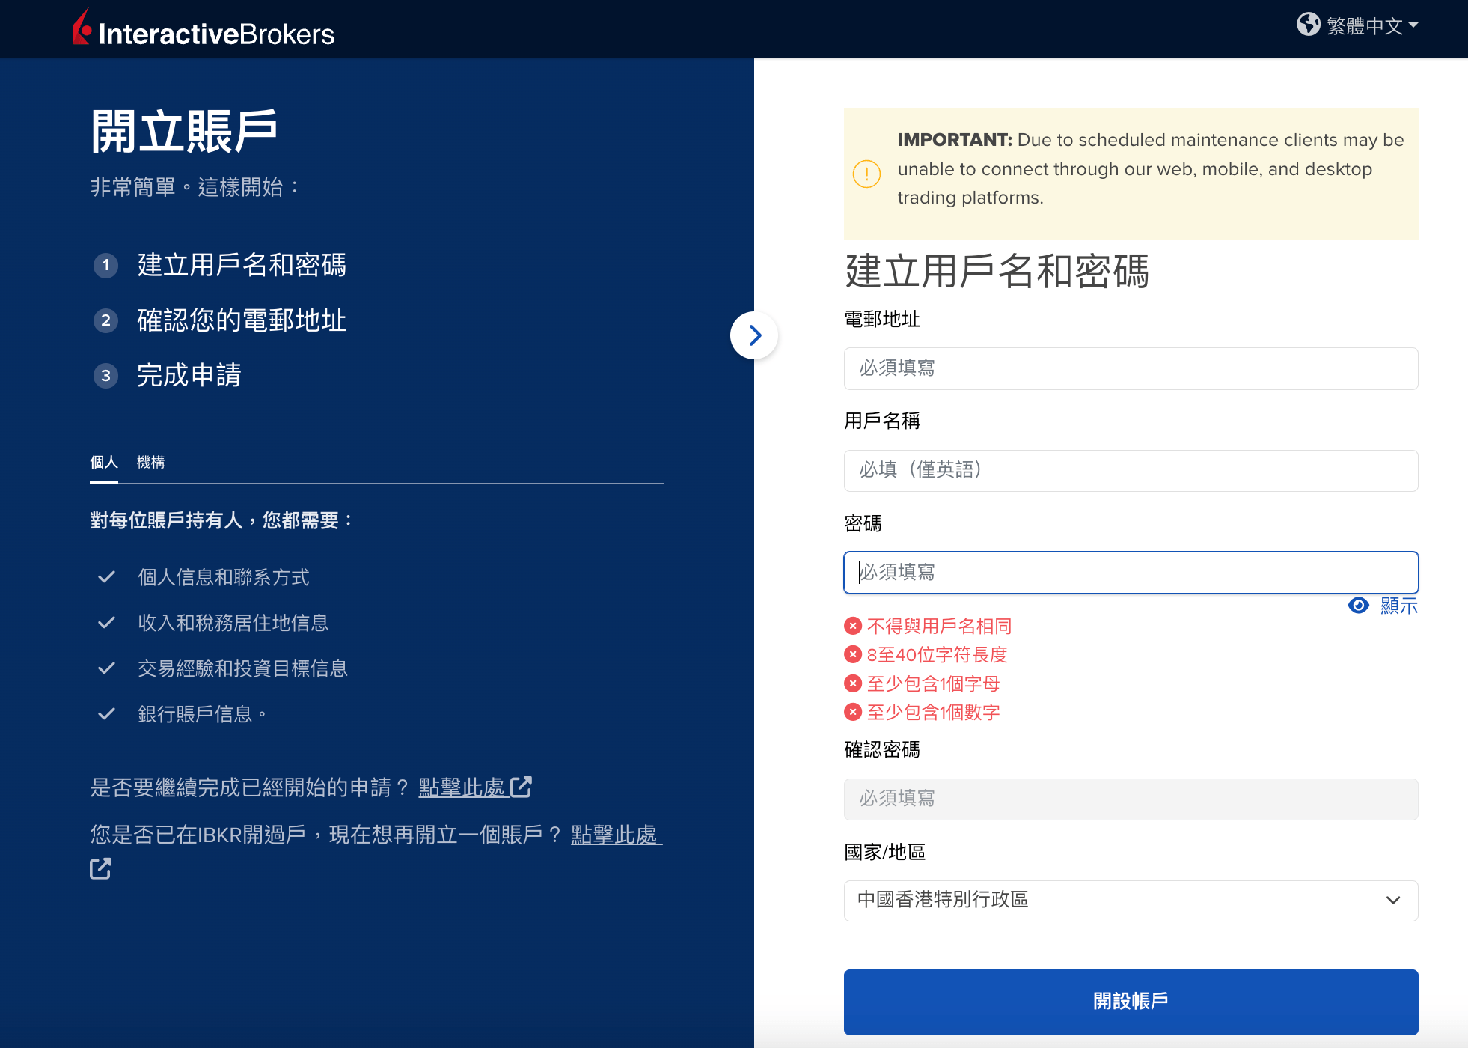Click the 對每位賬戶持有人，您都需要 heading
This screenshot has height=1048, width=1468.
(222, 520)
